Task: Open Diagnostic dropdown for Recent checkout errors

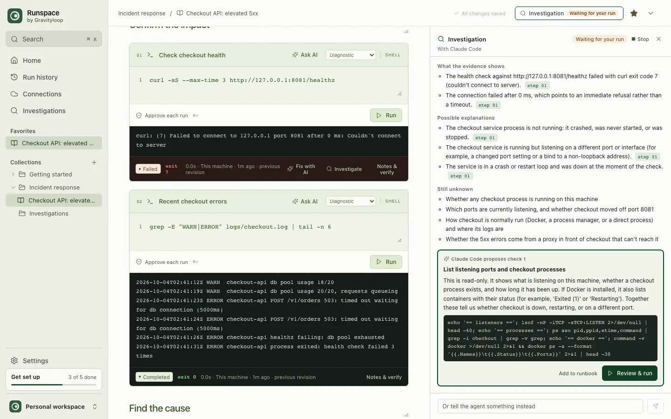Action: pos(351,202)
